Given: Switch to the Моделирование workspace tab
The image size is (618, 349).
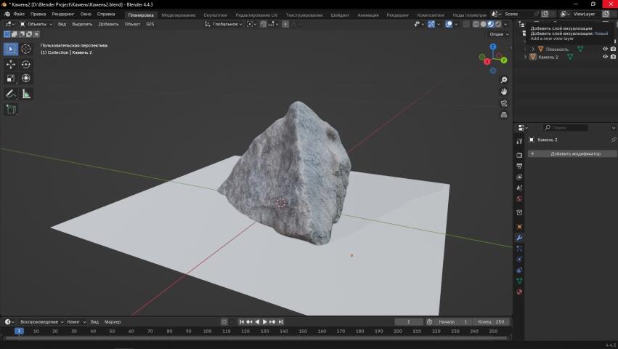Looking at the screenshot, I should [x=179, y=15].
